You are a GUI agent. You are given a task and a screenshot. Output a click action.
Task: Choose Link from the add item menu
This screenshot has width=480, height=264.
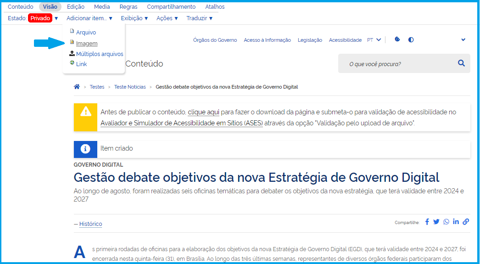point(81,64)
